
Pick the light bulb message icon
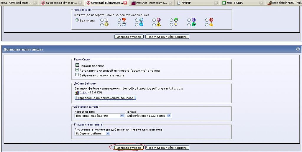click(x=172, y=25)
